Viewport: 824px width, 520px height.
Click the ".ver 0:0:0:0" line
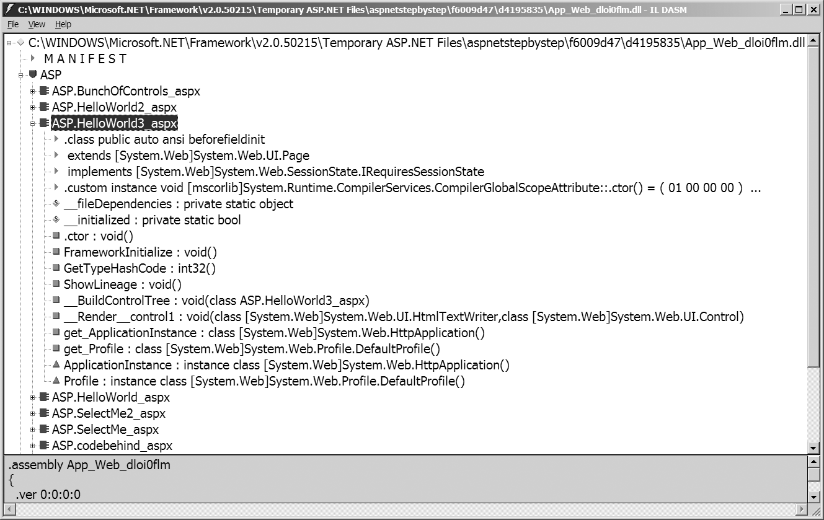[48, 495]
